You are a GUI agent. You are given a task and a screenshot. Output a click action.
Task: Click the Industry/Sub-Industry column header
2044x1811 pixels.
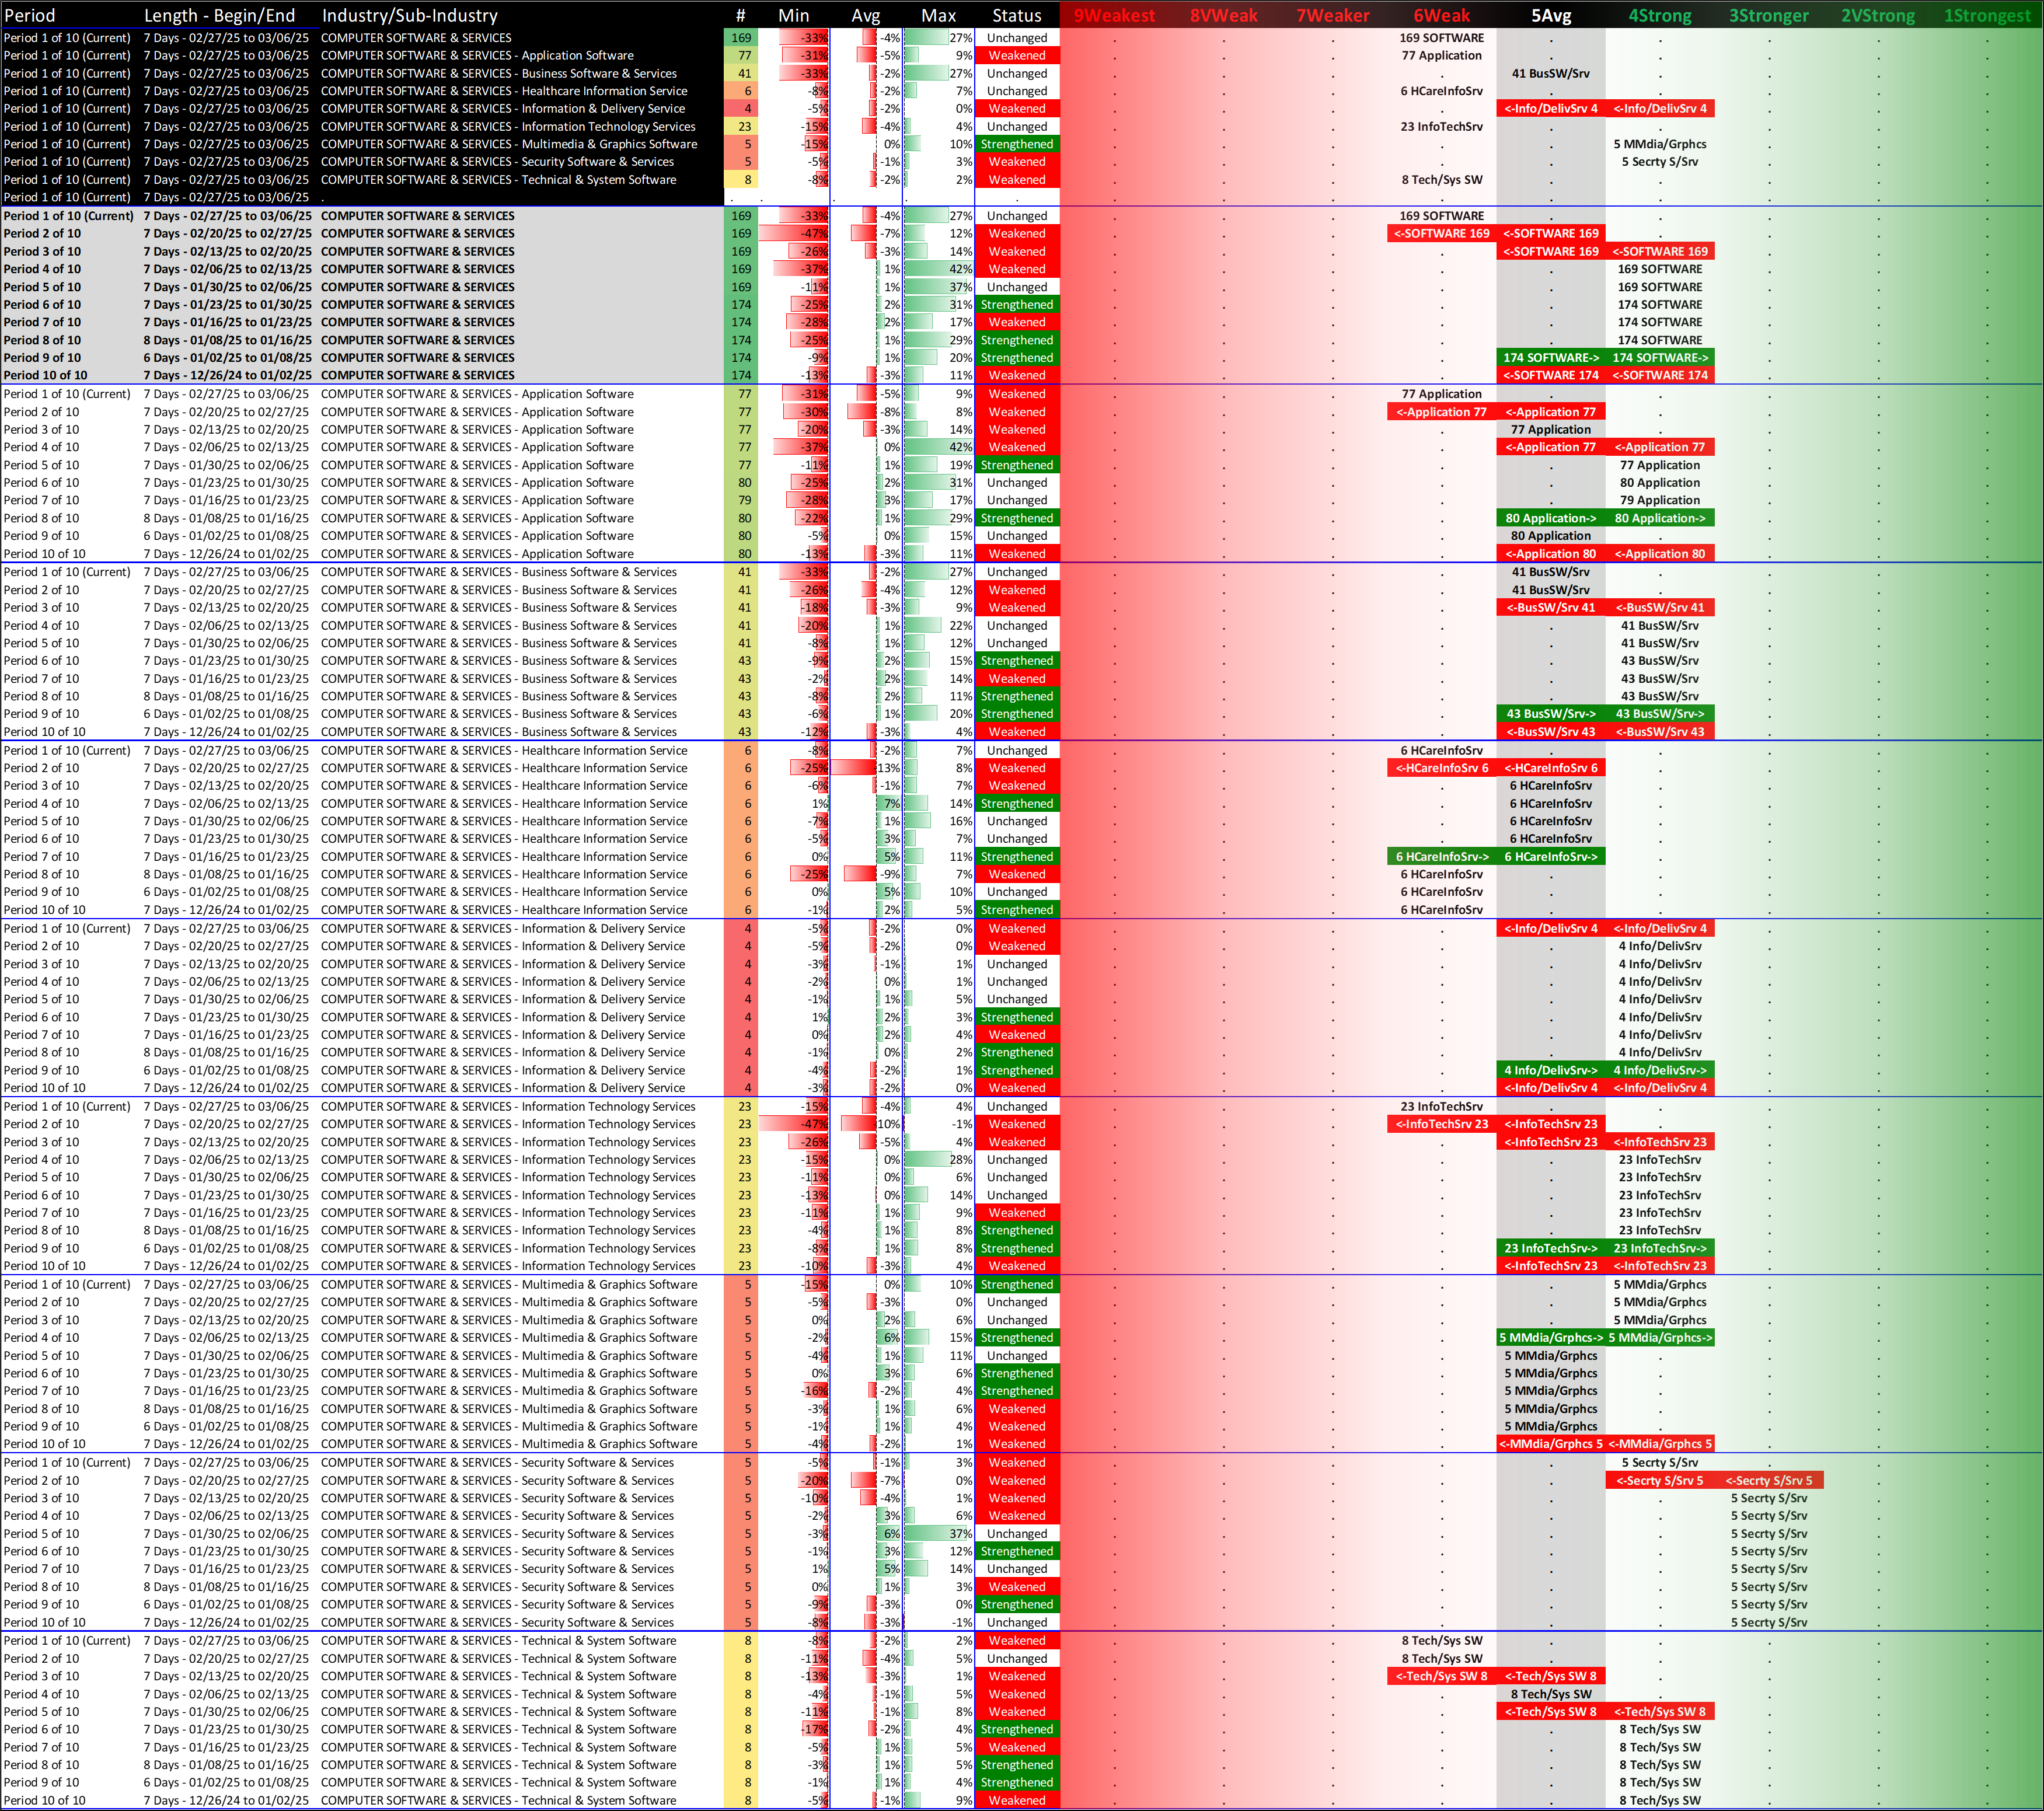click(x=409, y=15)
